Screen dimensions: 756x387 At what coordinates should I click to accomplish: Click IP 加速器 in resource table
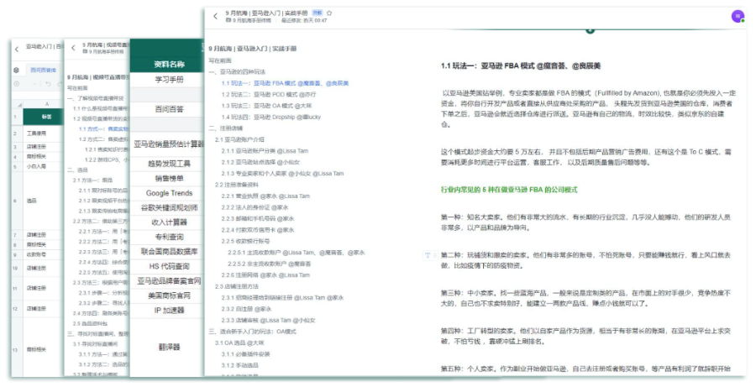(169, 311)
